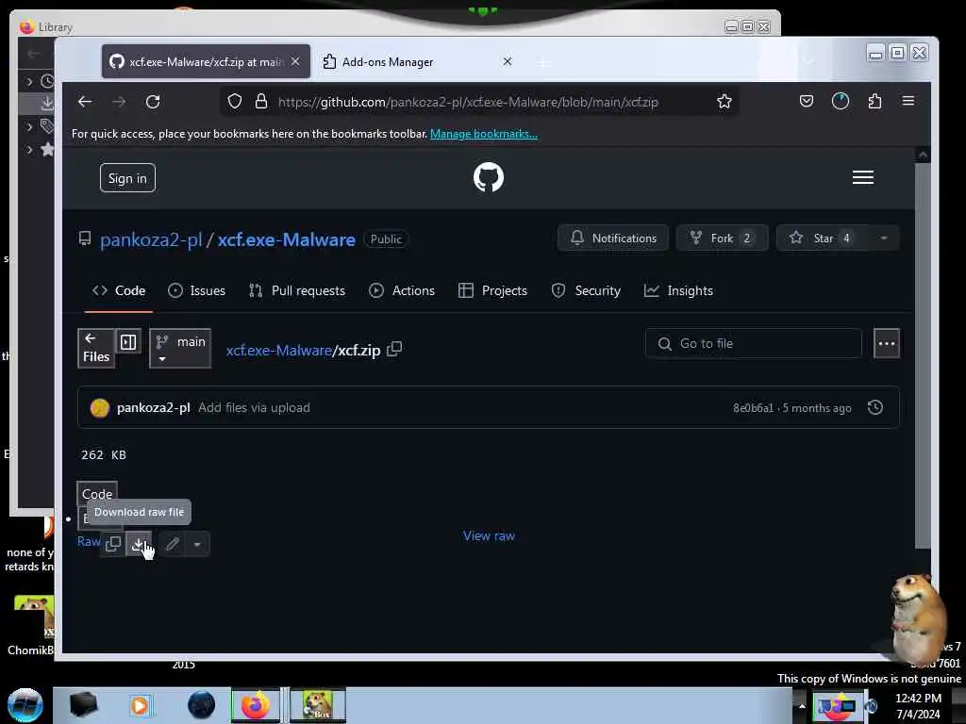Close the xcf.exe-Malware browser tab

coord(295,61)
